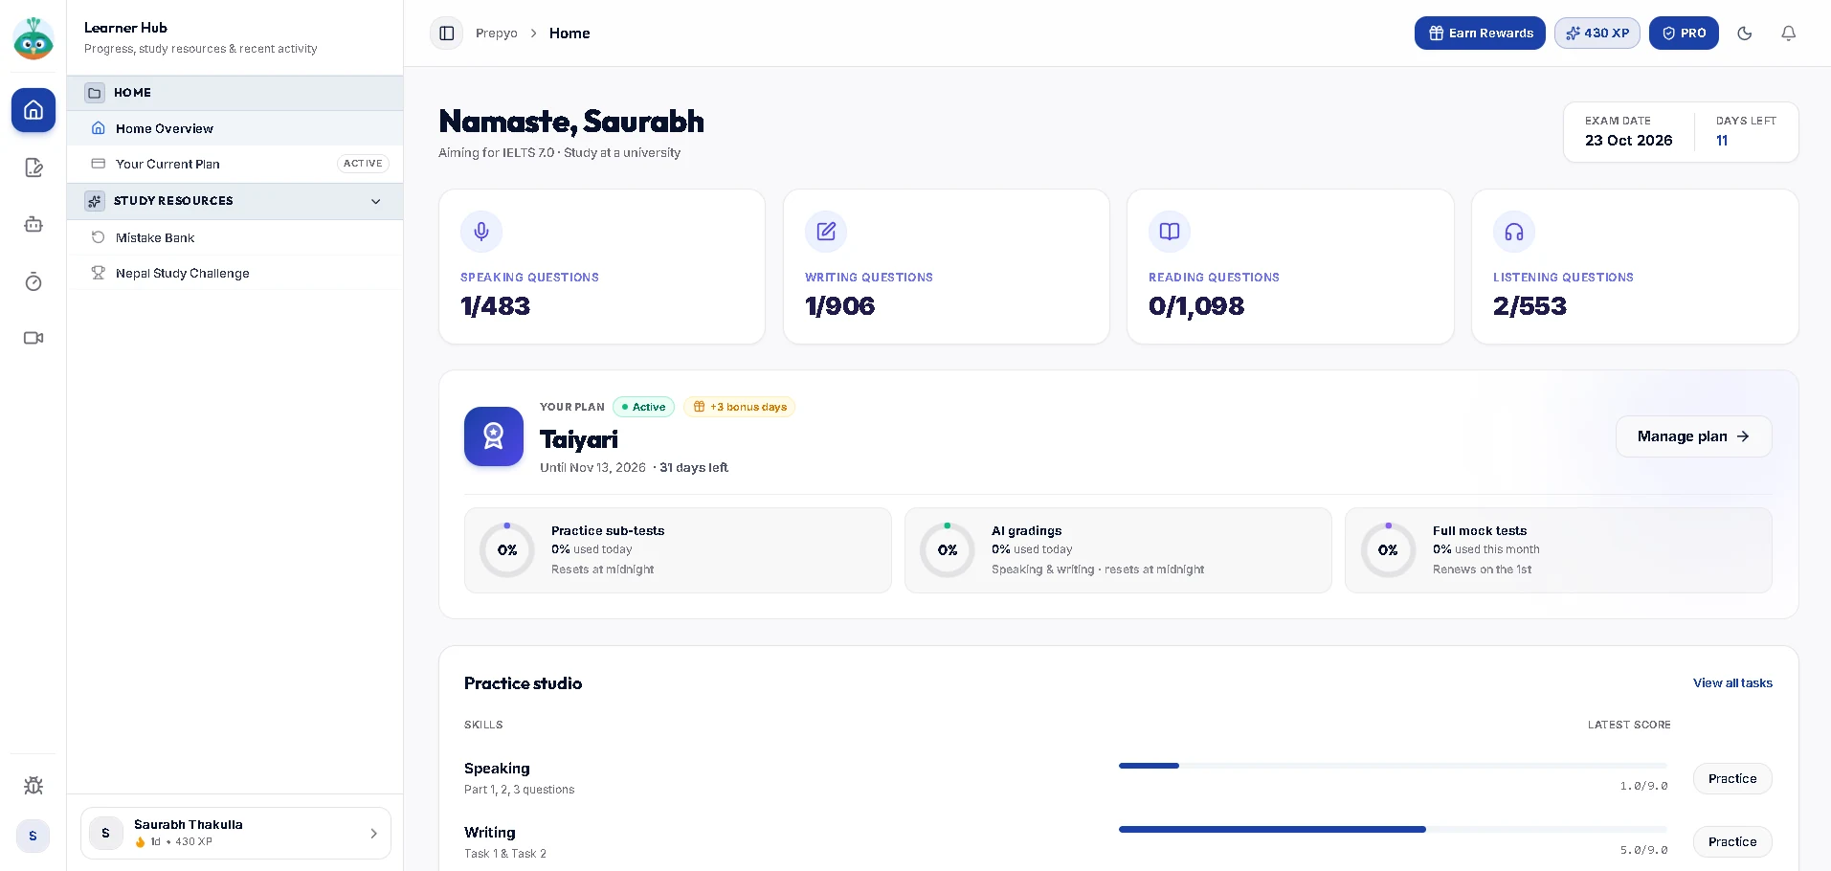
Task: Open View all tasks link
Action: pos(1732,683)
